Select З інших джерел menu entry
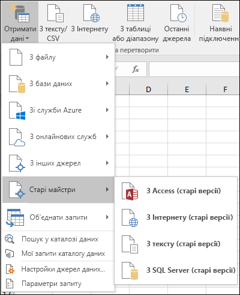 (58, 163)
